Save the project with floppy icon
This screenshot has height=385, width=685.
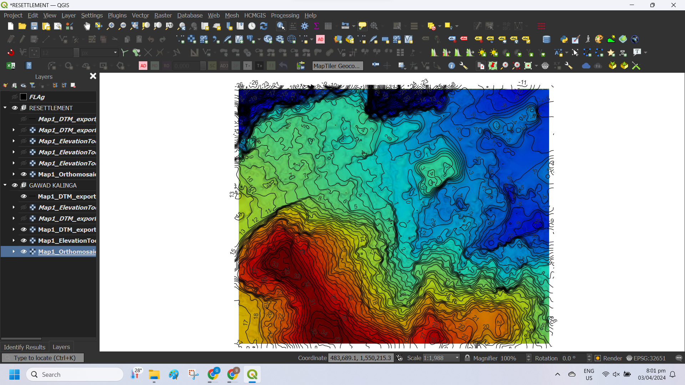[x=34, y=26]
